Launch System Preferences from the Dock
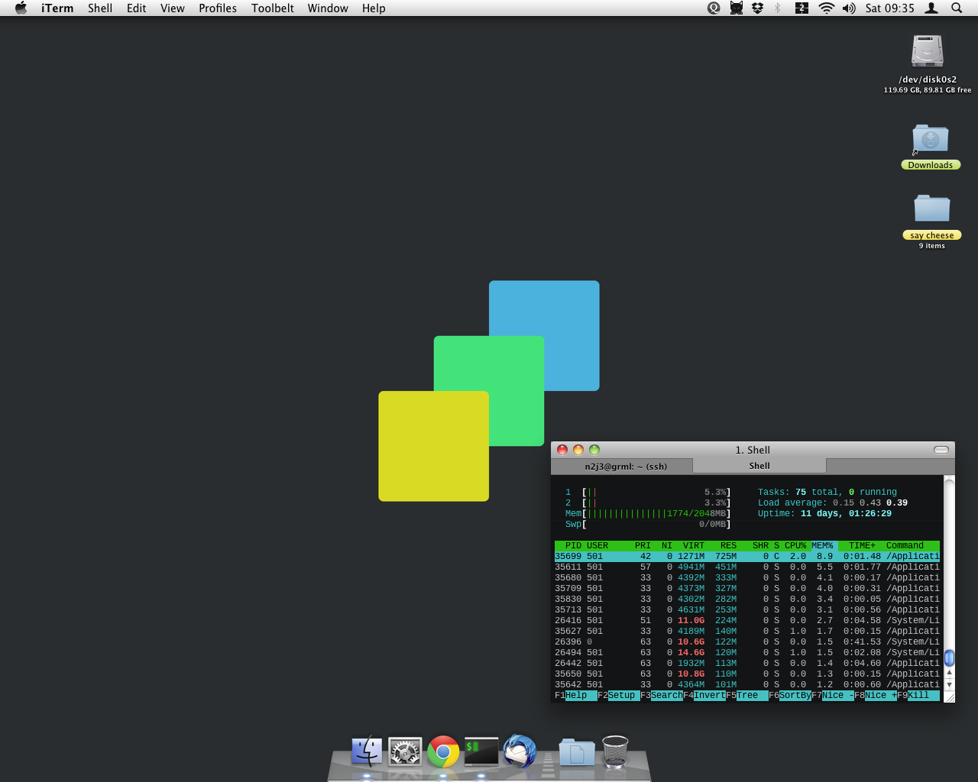Image resolution: width=978 pixels, height=782 pixels. point(405,751)
